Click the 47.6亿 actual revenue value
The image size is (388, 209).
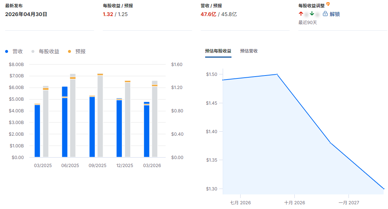coord(208,14)
